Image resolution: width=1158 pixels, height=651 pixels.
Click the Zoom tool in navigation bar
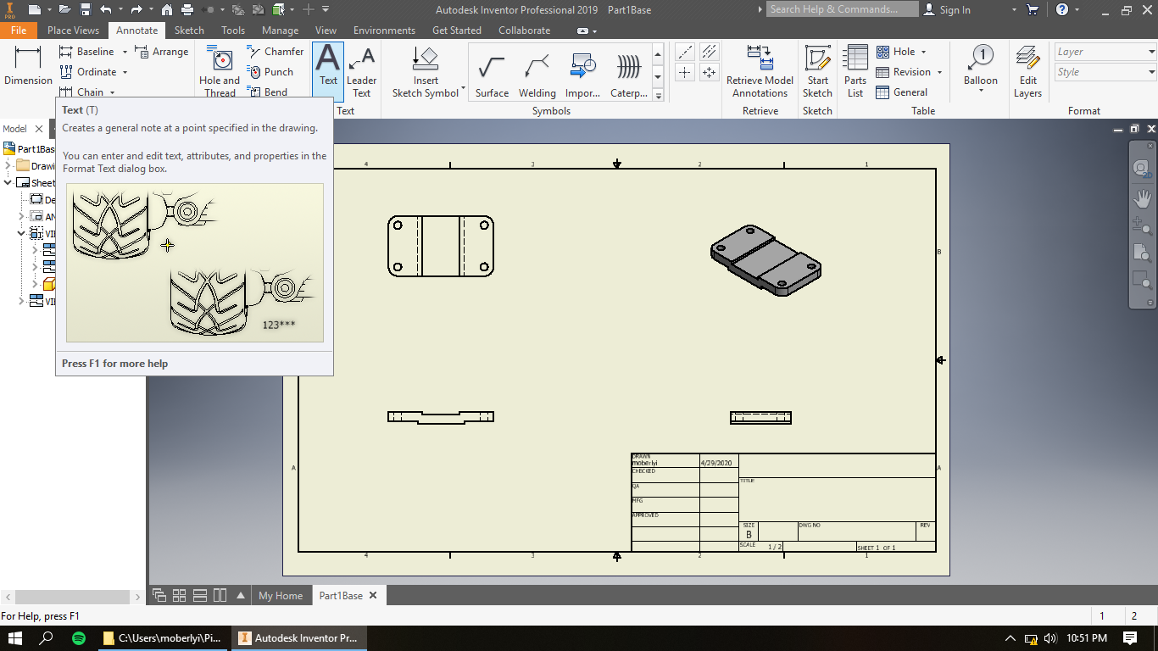coord(1142,225)
